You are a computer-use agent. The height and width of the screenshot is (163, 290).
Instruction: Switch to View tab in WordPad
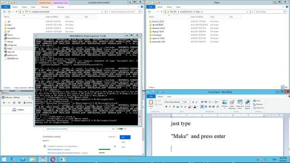coord(169,96)
